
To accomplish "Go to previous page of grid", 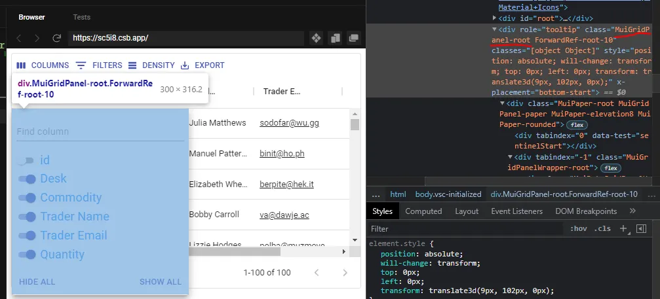I will point(317,273).
